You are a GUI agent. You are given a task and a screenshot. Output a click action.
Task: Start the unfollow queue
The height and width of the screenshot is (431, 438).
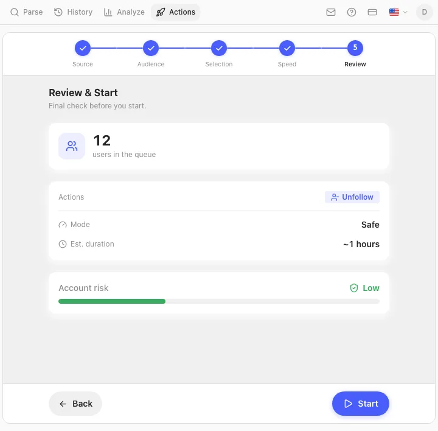point(361,404)
